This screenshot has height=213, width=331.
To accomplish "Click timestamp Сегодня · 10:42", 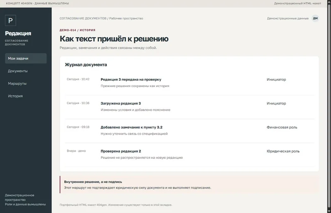I will [x=78, y=79].
